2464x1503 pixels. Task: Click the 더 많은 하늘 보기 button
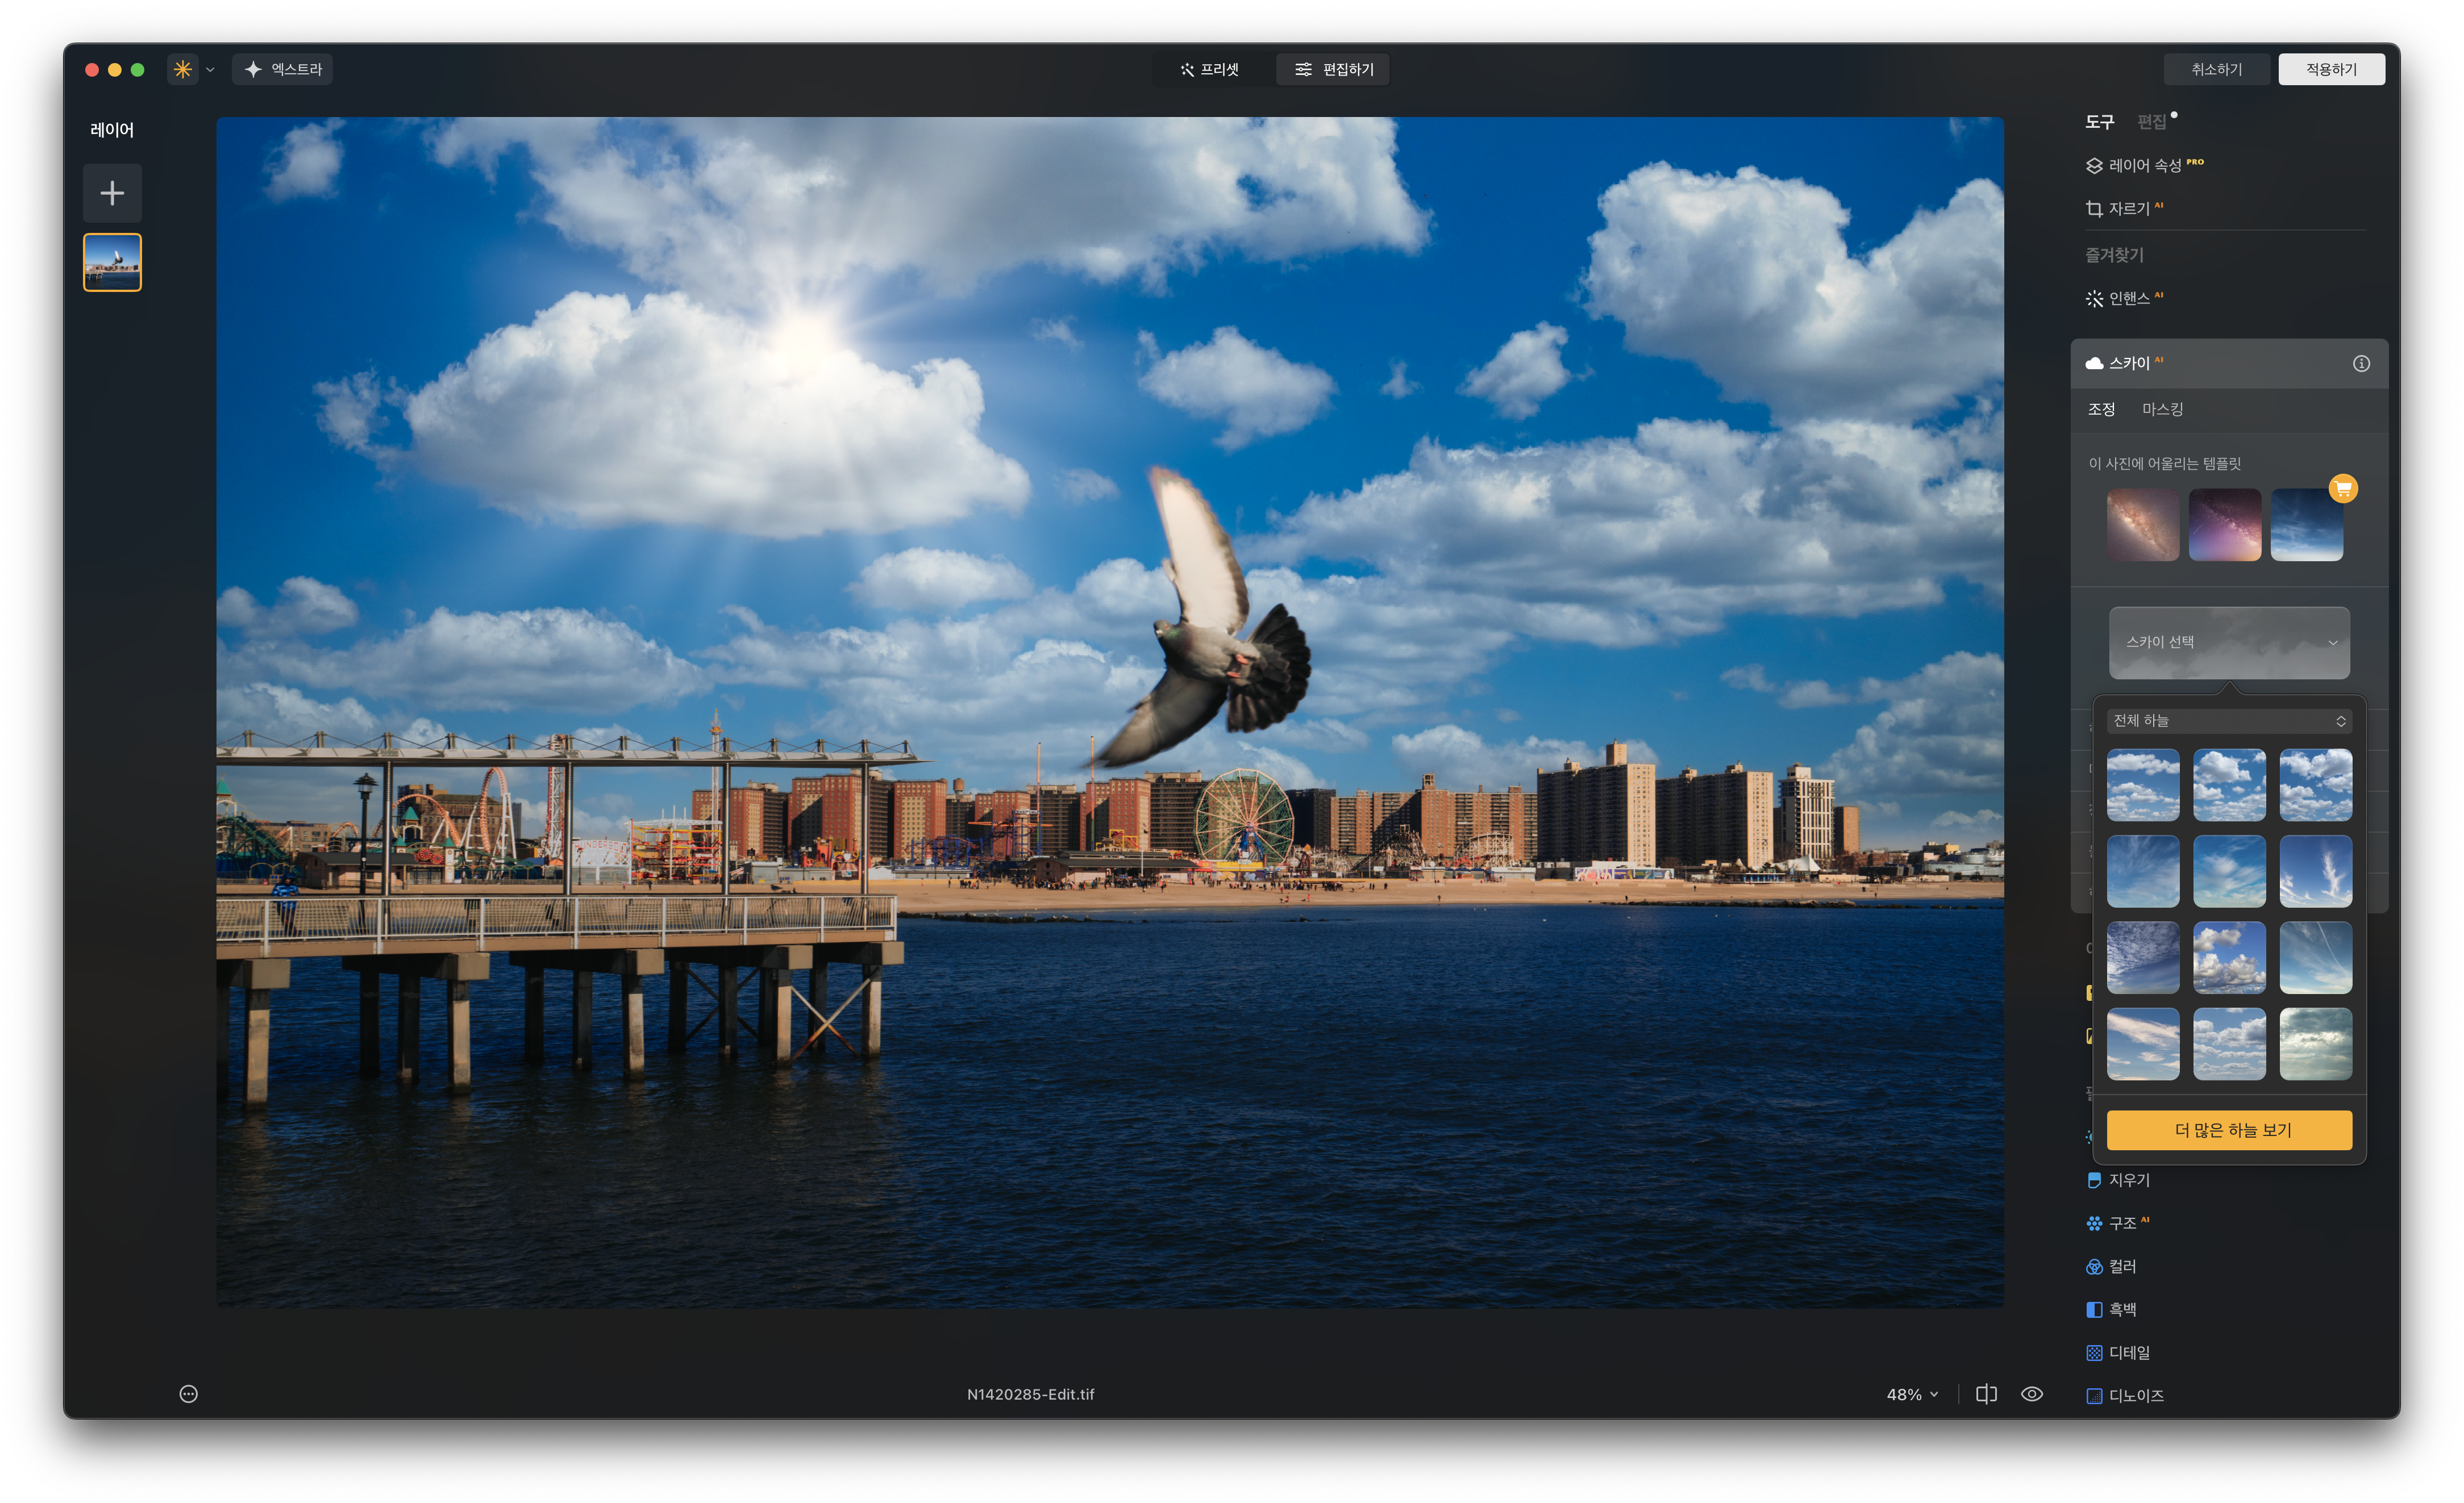[x=2229, y=1130]
